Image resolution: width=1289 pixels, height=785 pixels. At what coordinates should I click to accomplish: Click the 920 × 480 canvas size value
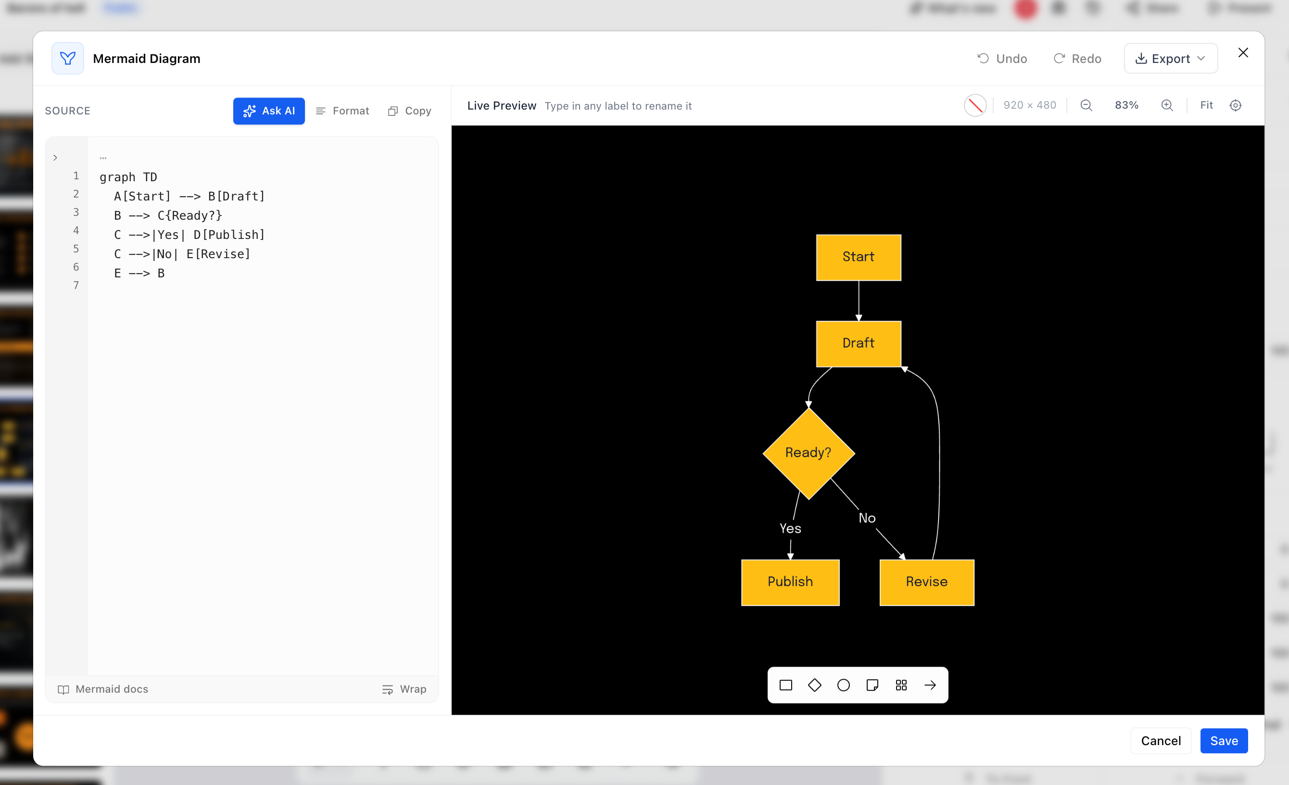[x=1030, y=105]
